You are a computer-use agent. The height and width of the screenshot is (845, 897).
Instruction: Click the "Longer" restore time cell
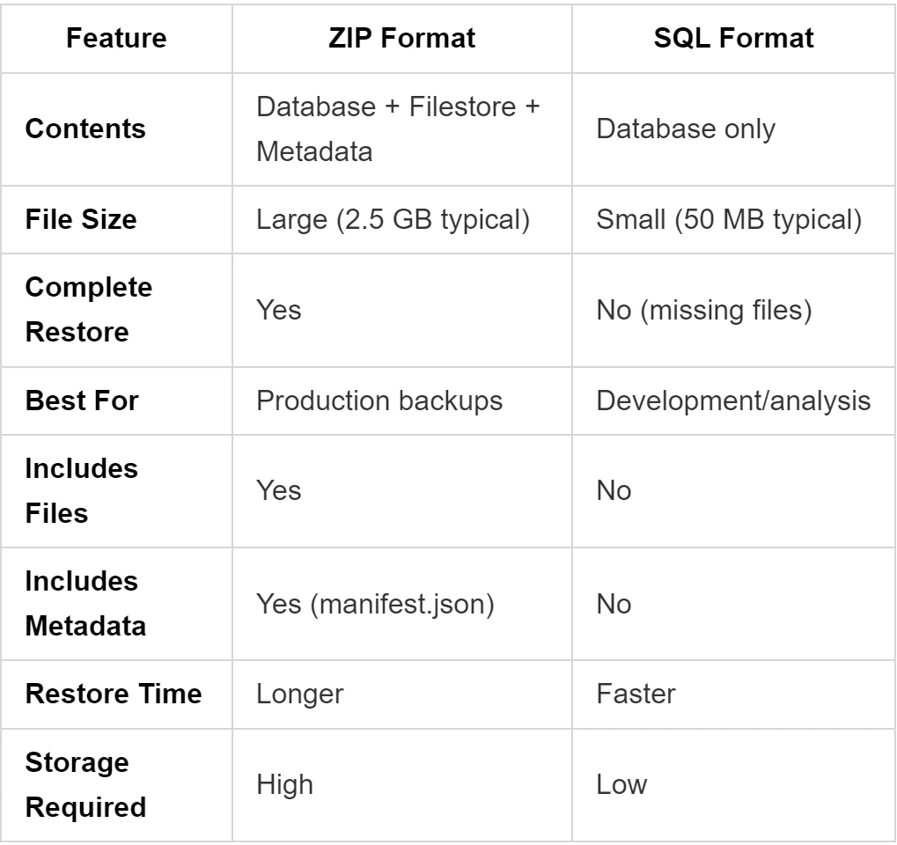pyautogui.click(x=299, y=694)
